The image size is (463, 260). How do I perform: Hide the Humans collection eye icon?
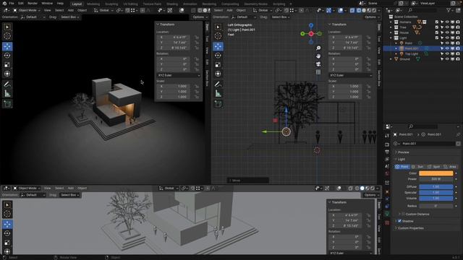pyautogui.click(x=447, y=22)
